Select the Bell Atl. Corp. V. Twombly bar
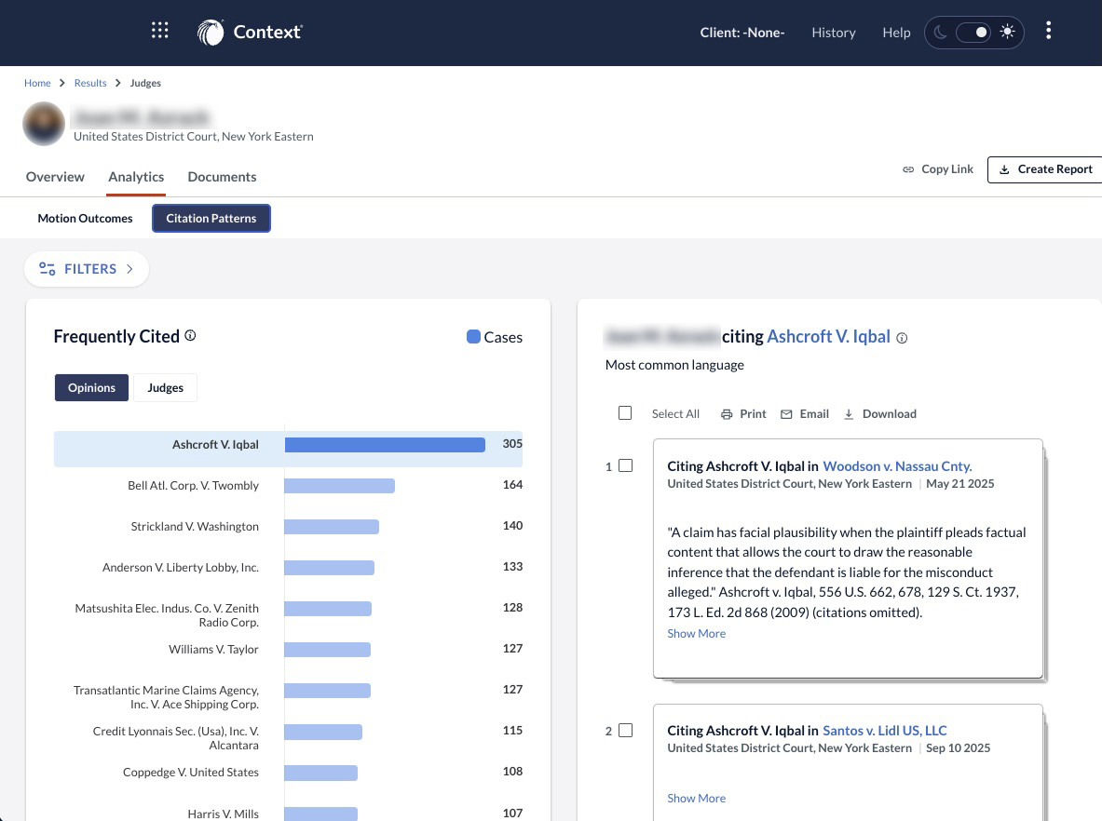1102x821 pixels. (x=339, y=486)
